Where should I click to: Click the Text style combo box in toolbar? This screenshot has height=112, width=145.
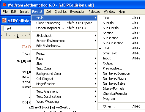(x=17, y=29)
